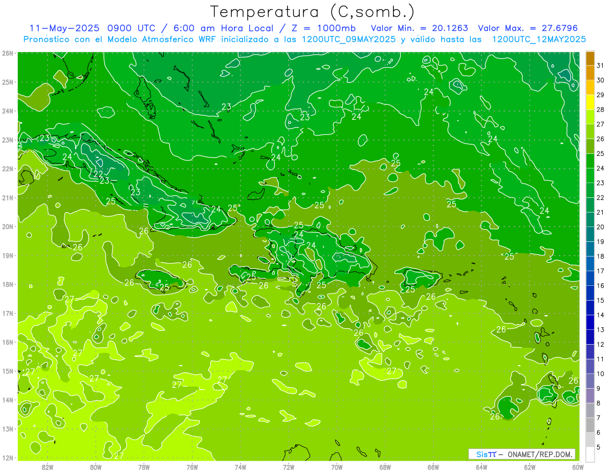This screenshot has width=614, height=474.
Task: Click the 74W longitude axis label
Action: (240, 467)
